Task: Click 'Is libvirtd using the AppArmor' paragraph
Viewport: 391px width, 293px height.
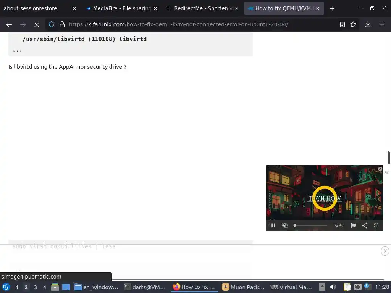Action: 67,67
